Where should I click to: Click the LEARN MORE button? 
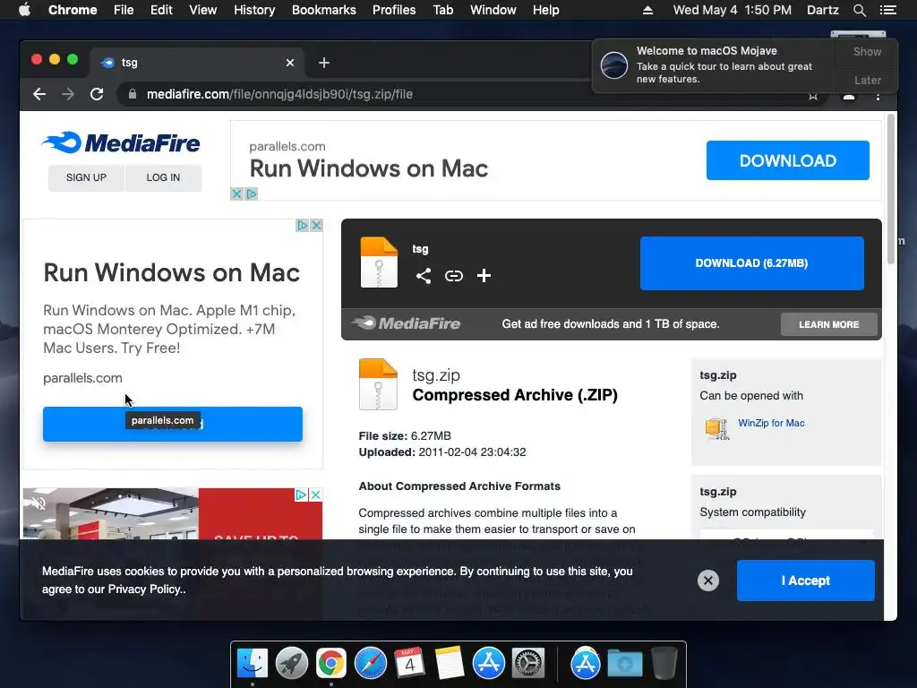pyautogui.click(x=828, y=324)
